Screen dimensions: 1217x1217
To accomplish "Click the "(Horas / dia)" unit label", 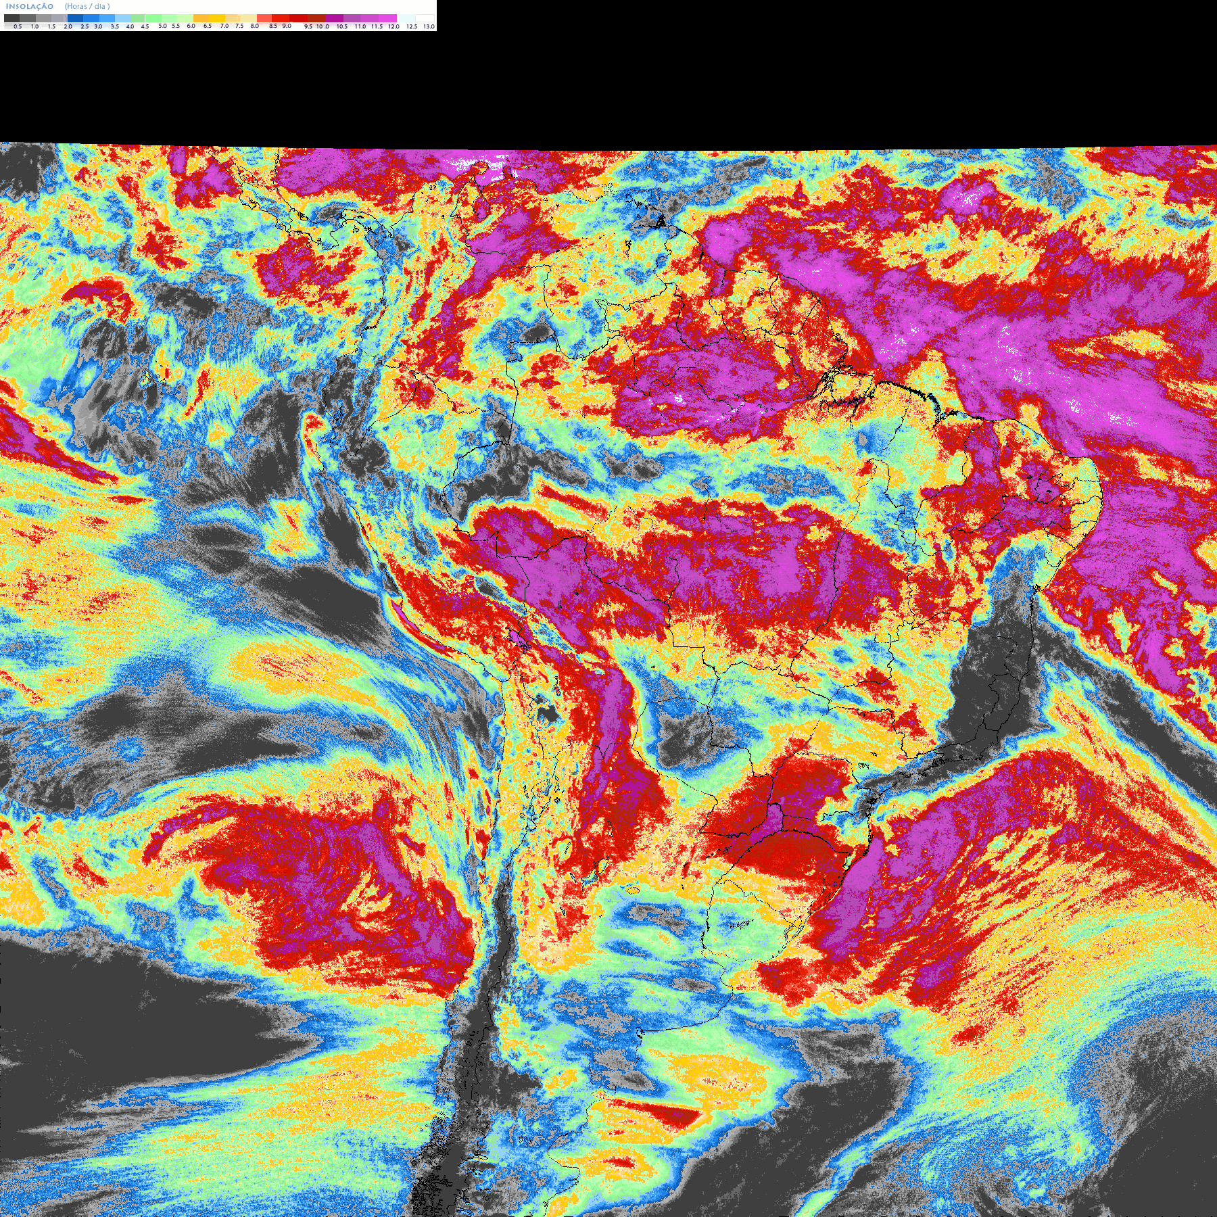I will click(x=87, y=6).
